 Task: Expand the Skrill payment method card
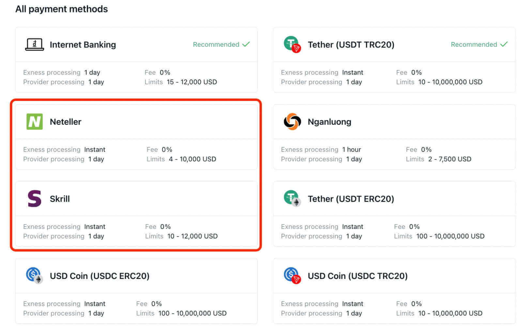136,199
